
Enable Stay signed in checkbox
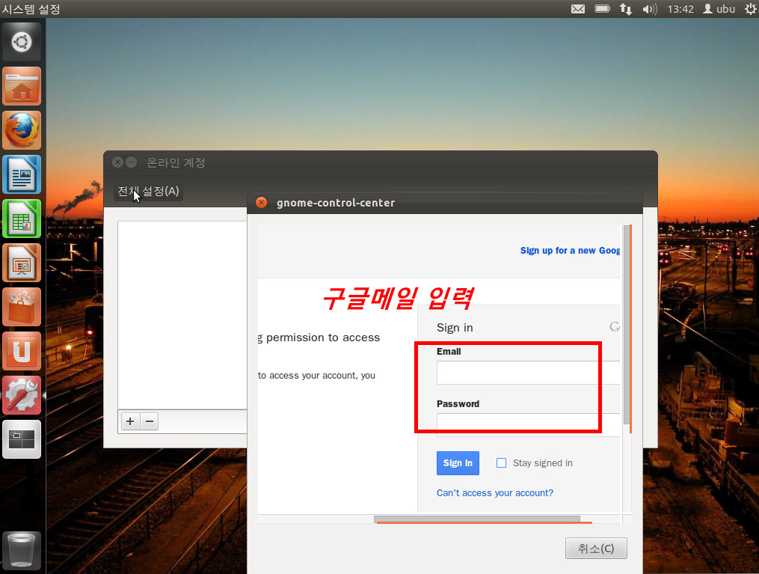pyautogui.click(x=502, y=463)
